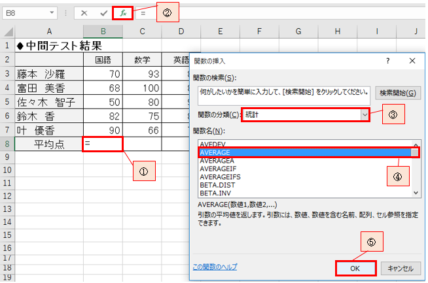Click the enter checkmark in formula bar

pyautogui.click(x=103, y=12)
